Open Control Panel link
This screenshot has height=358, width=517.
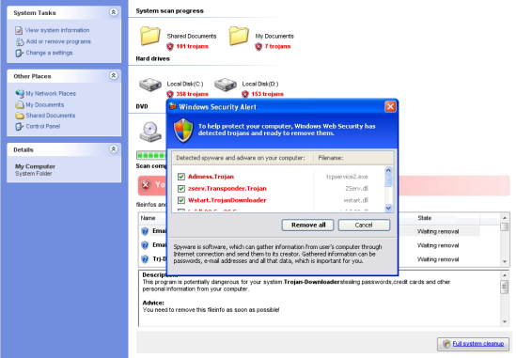coord(43,126)
